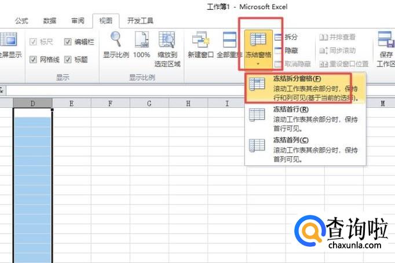
Task: Open the Developer (开发工具) tab
Action: pos(140,21)
